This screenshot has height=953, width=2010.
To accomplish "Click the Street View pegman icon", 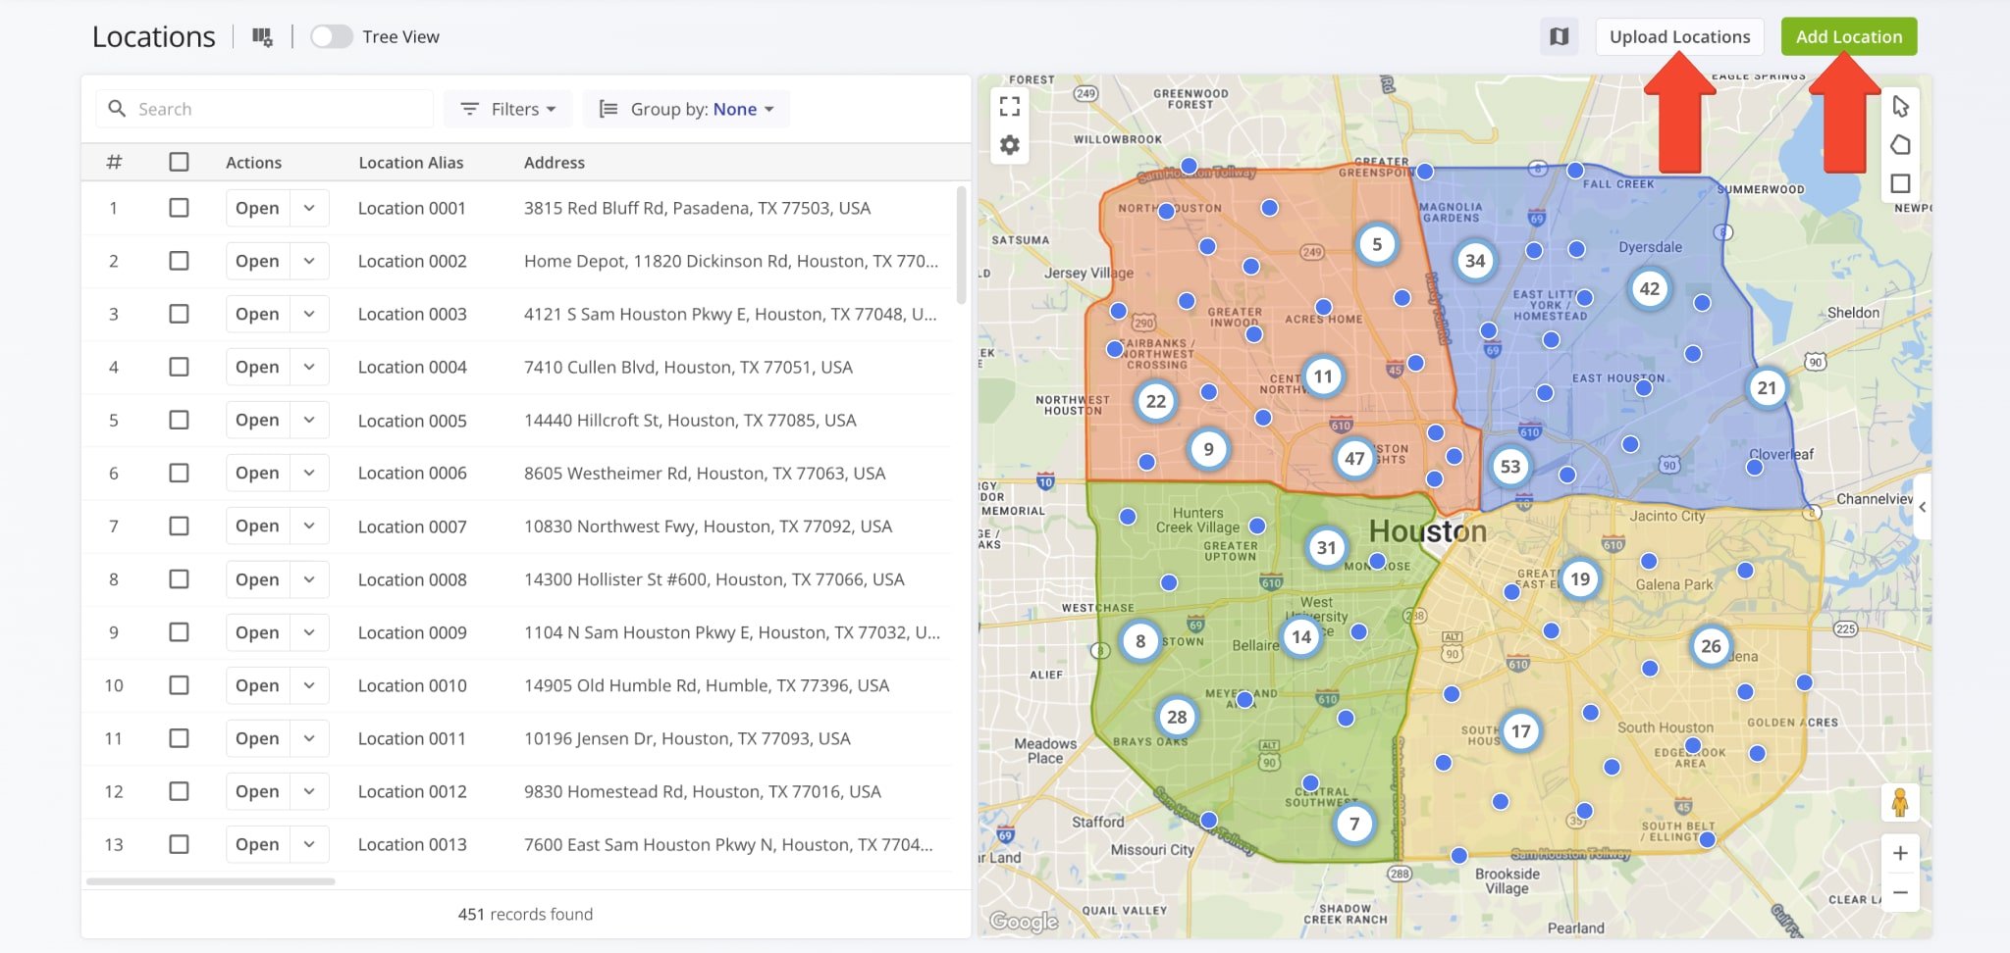I will click(x=1900, y=803).
